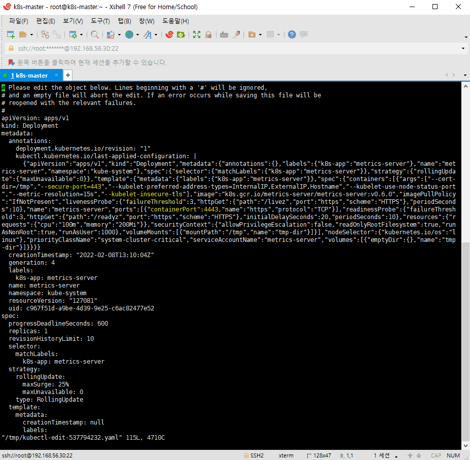Click the lock screen padlock icon
Viewport: 470px width, 460px height.
tap(208, 34)
